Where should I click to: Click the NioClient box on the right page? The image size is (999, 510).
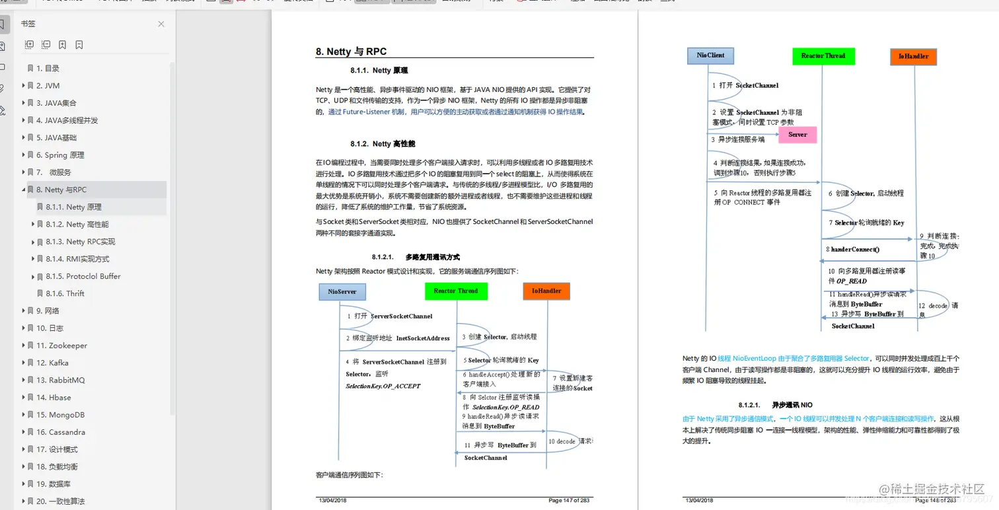710,56
